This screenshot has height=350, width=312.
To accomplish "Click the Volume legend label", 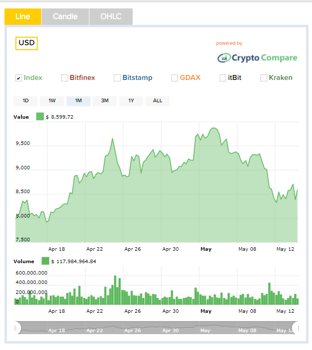I will tap(24, 262).
